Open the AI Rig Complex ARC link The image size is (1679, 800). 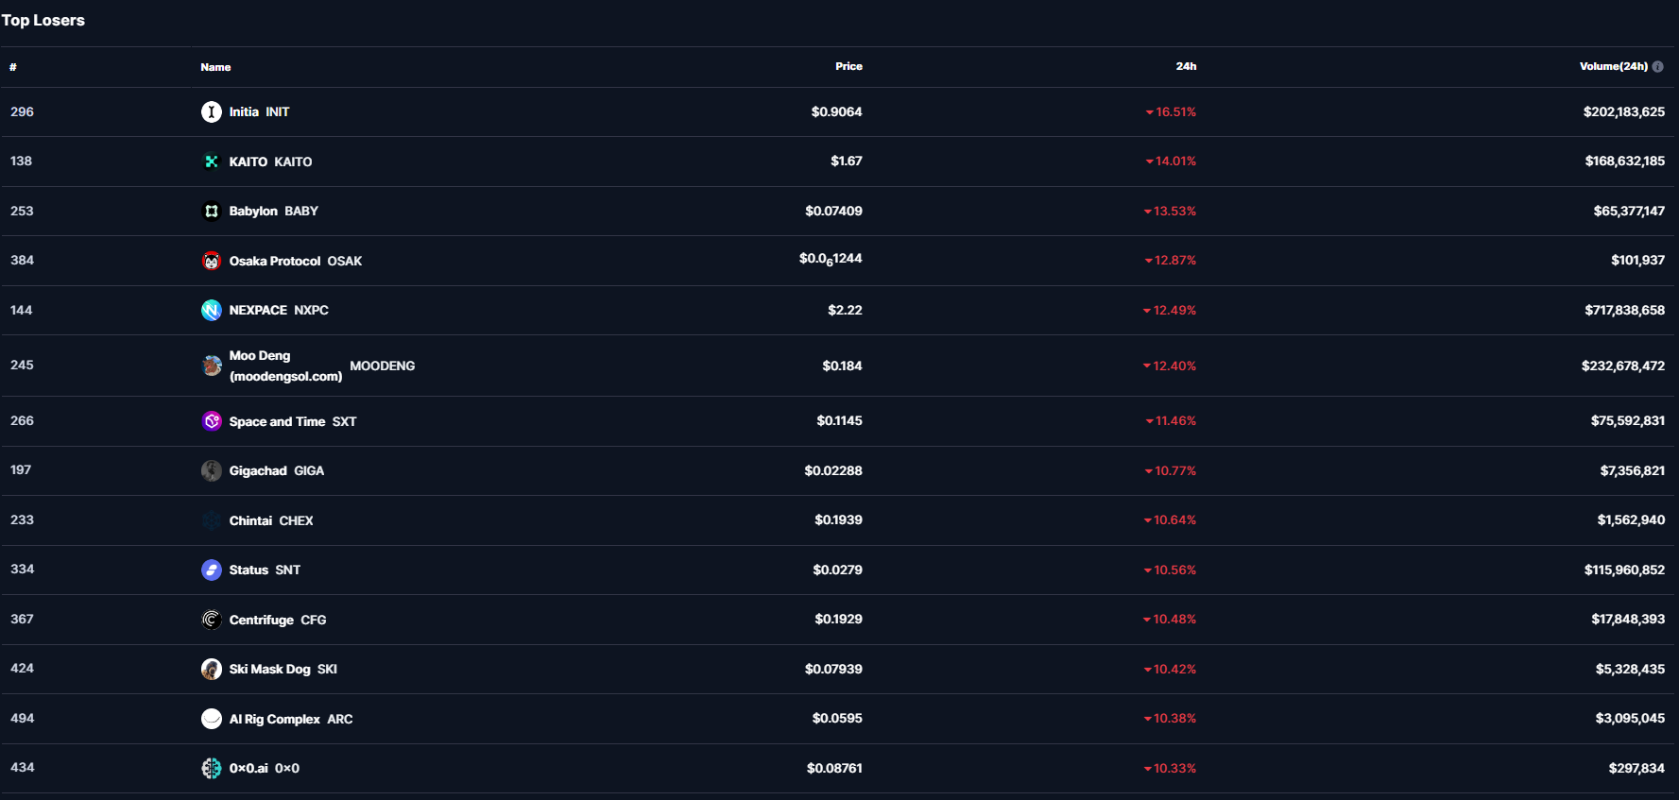pos(290,719)
